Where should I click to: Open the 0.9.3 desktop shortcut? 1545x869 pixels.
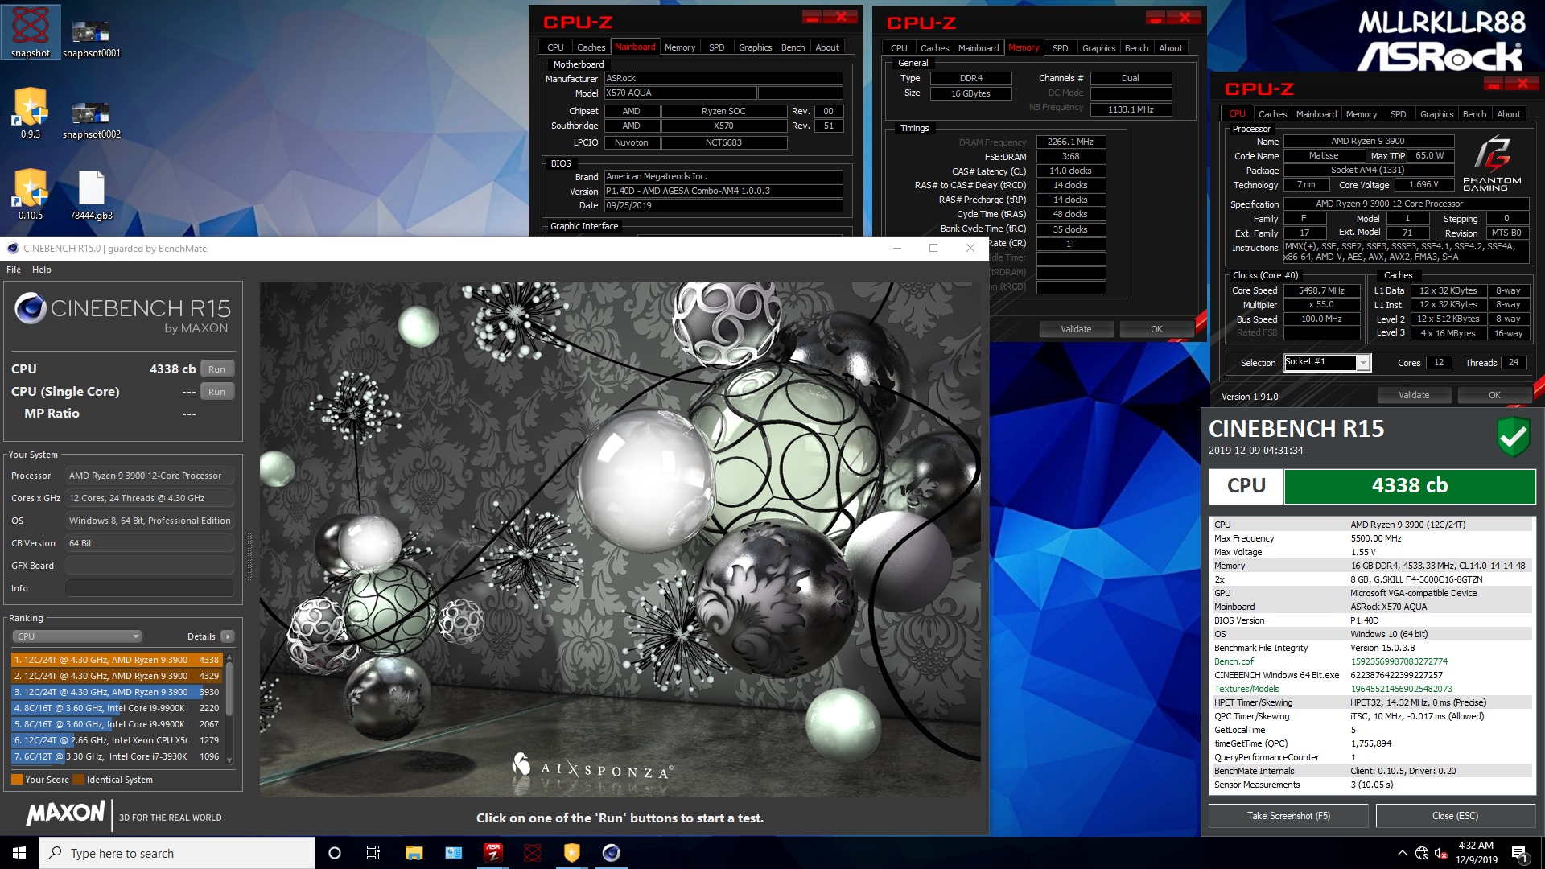pyautogui.click(x=31, y=113)
